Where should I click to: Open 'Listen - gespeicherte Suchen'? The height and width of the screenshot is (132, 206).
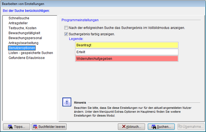coord(31,53)
